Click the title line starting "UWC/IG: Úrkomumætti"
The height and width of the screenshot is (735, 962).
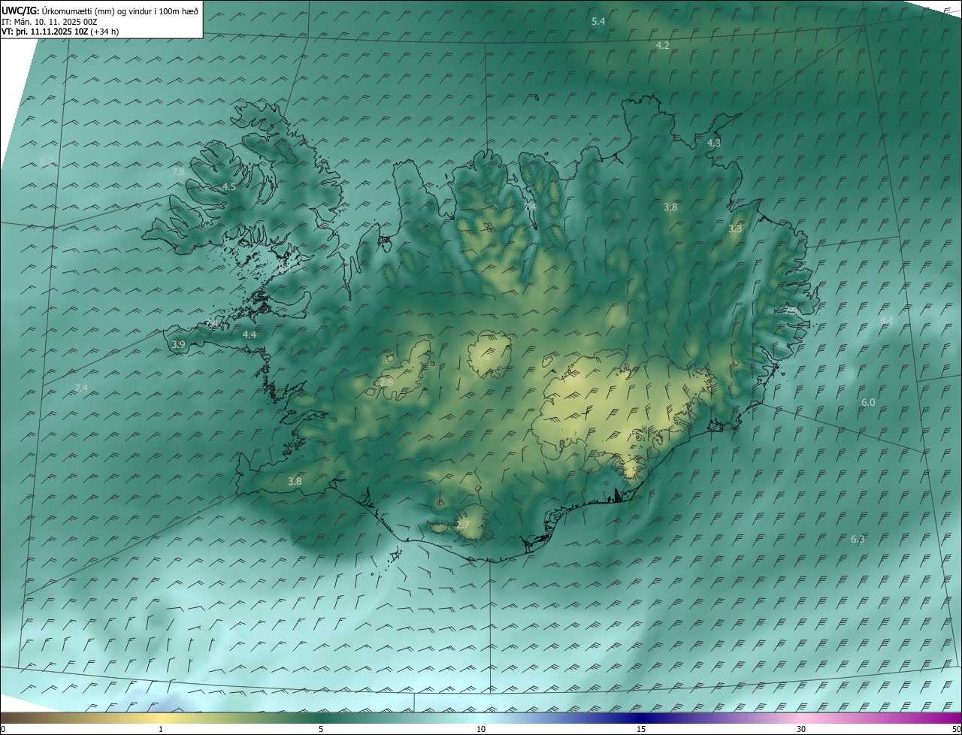[x=100, y=11]
